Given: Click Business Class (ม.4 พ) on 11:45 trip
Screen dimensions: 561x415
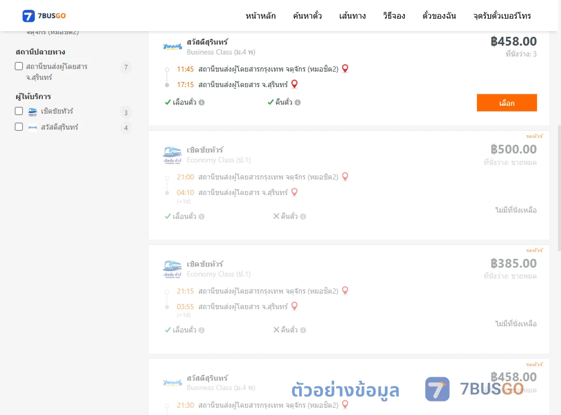Looking at the screenshot, I should 221,52.
